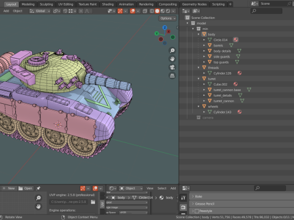This screenshot has width=294, height=220.
Task: Expand the Bake panel
Action: click(x=241, y=196)
